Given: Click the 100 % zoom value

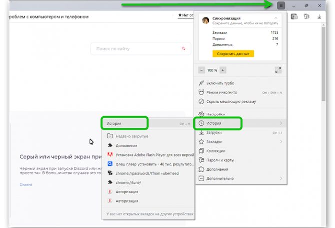Looking at the screenshot, I should [212, 70].
